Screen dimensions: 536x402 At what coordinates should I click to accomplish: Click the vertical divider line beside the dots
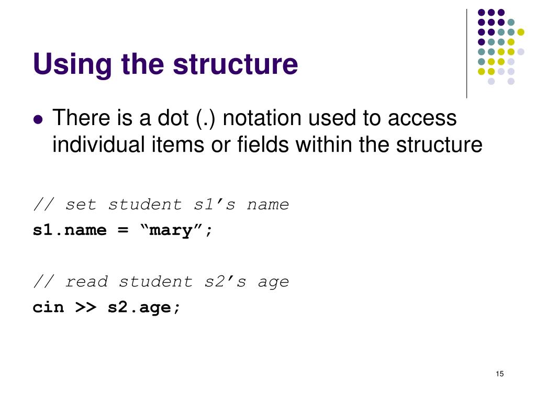pyautogui.click(x=466, y=54)
